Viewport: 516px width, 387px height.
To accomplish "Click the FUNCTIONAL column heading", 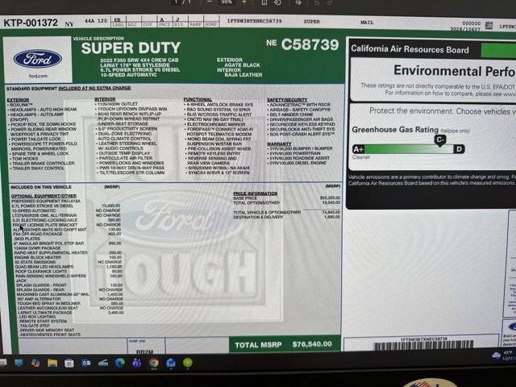I will tap(198, 99).
